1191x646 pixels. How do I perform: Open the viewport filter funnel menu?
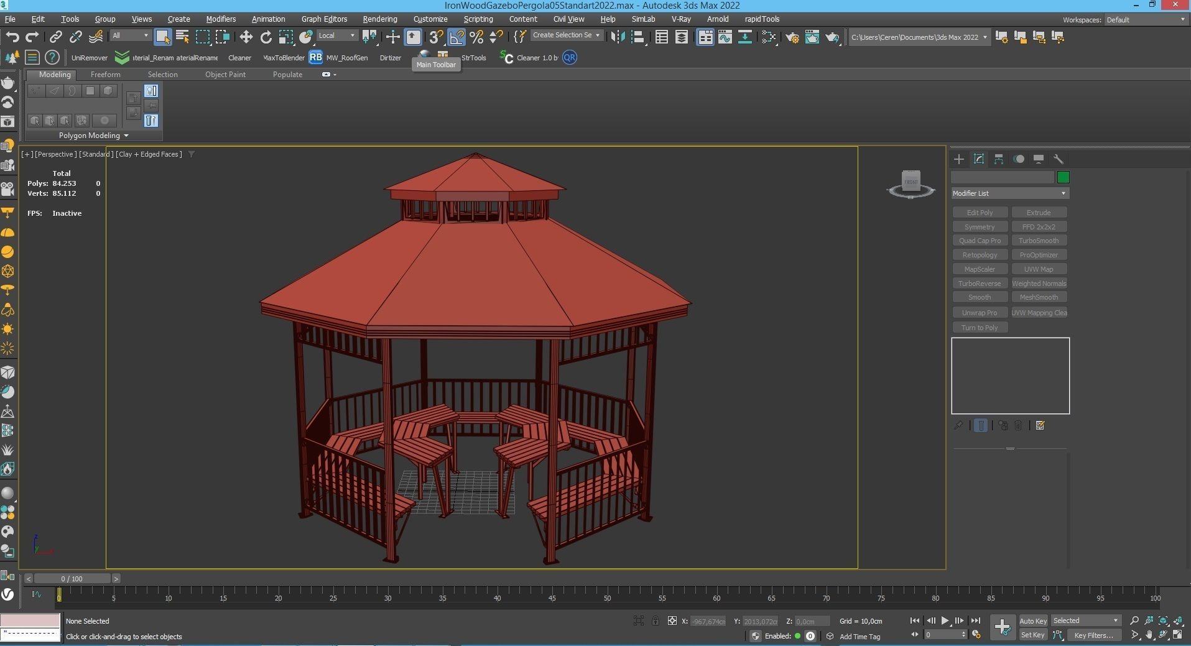point(192,154)
